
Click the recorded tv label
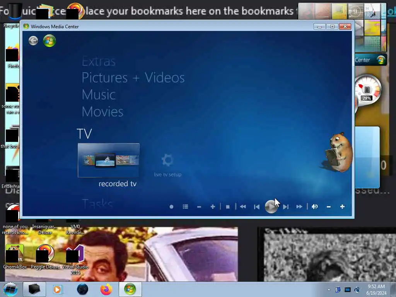pos(118,184)
